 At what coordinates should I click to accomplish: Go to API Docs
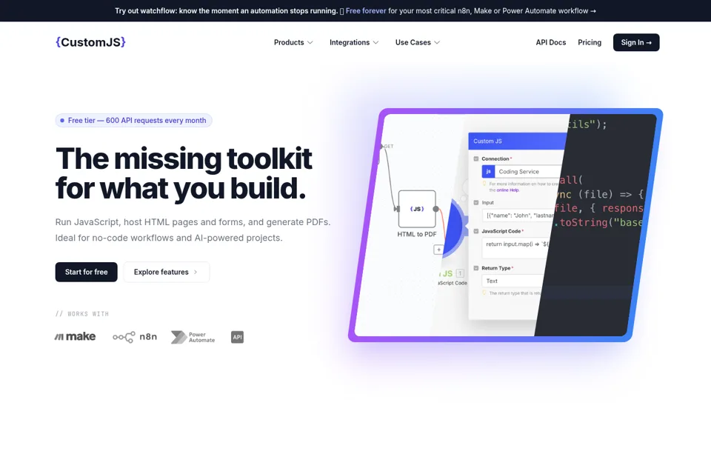click(x=550, y=42)
